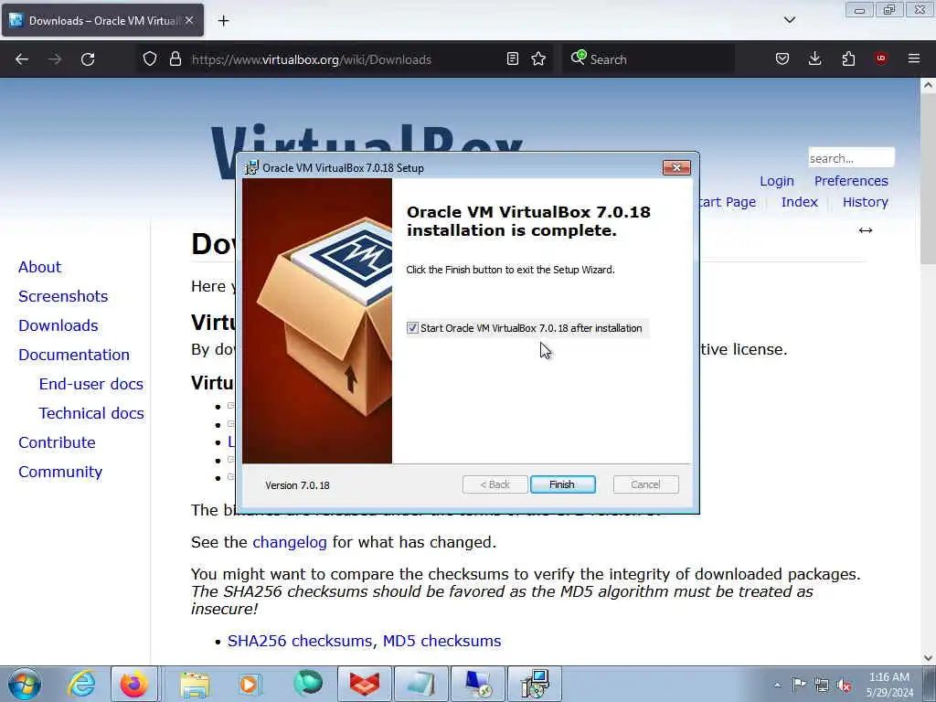Open the red fox-logo taskbar app

(364, 684)
